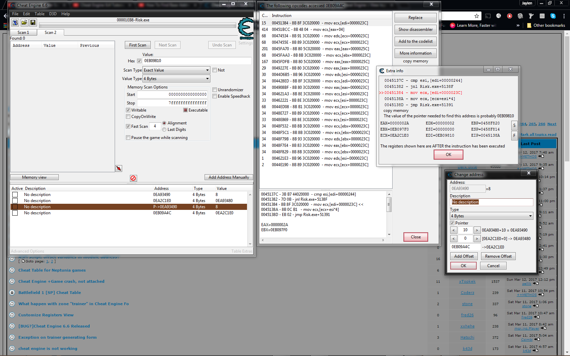570x356 pixels.
Task: Open the Chrome three-dot menu
Action: [x=564, y=16]
